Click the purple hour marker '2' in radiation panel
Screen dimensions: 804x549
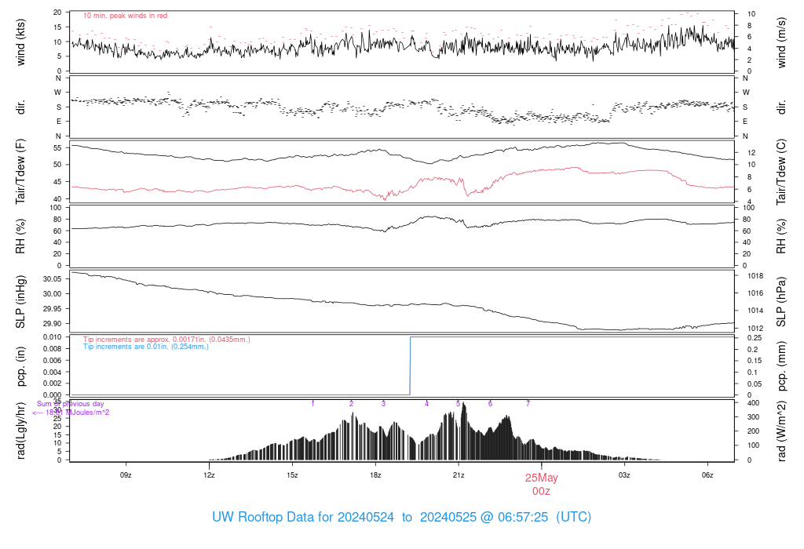click(x=351, y=404)
